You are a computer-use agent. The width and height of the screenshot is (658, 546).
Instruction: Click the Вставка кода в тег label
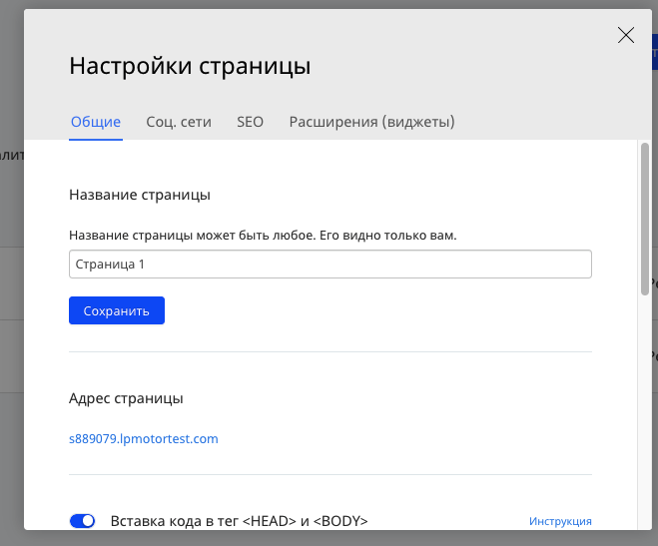pyautogui.click(x=239, y=520)
